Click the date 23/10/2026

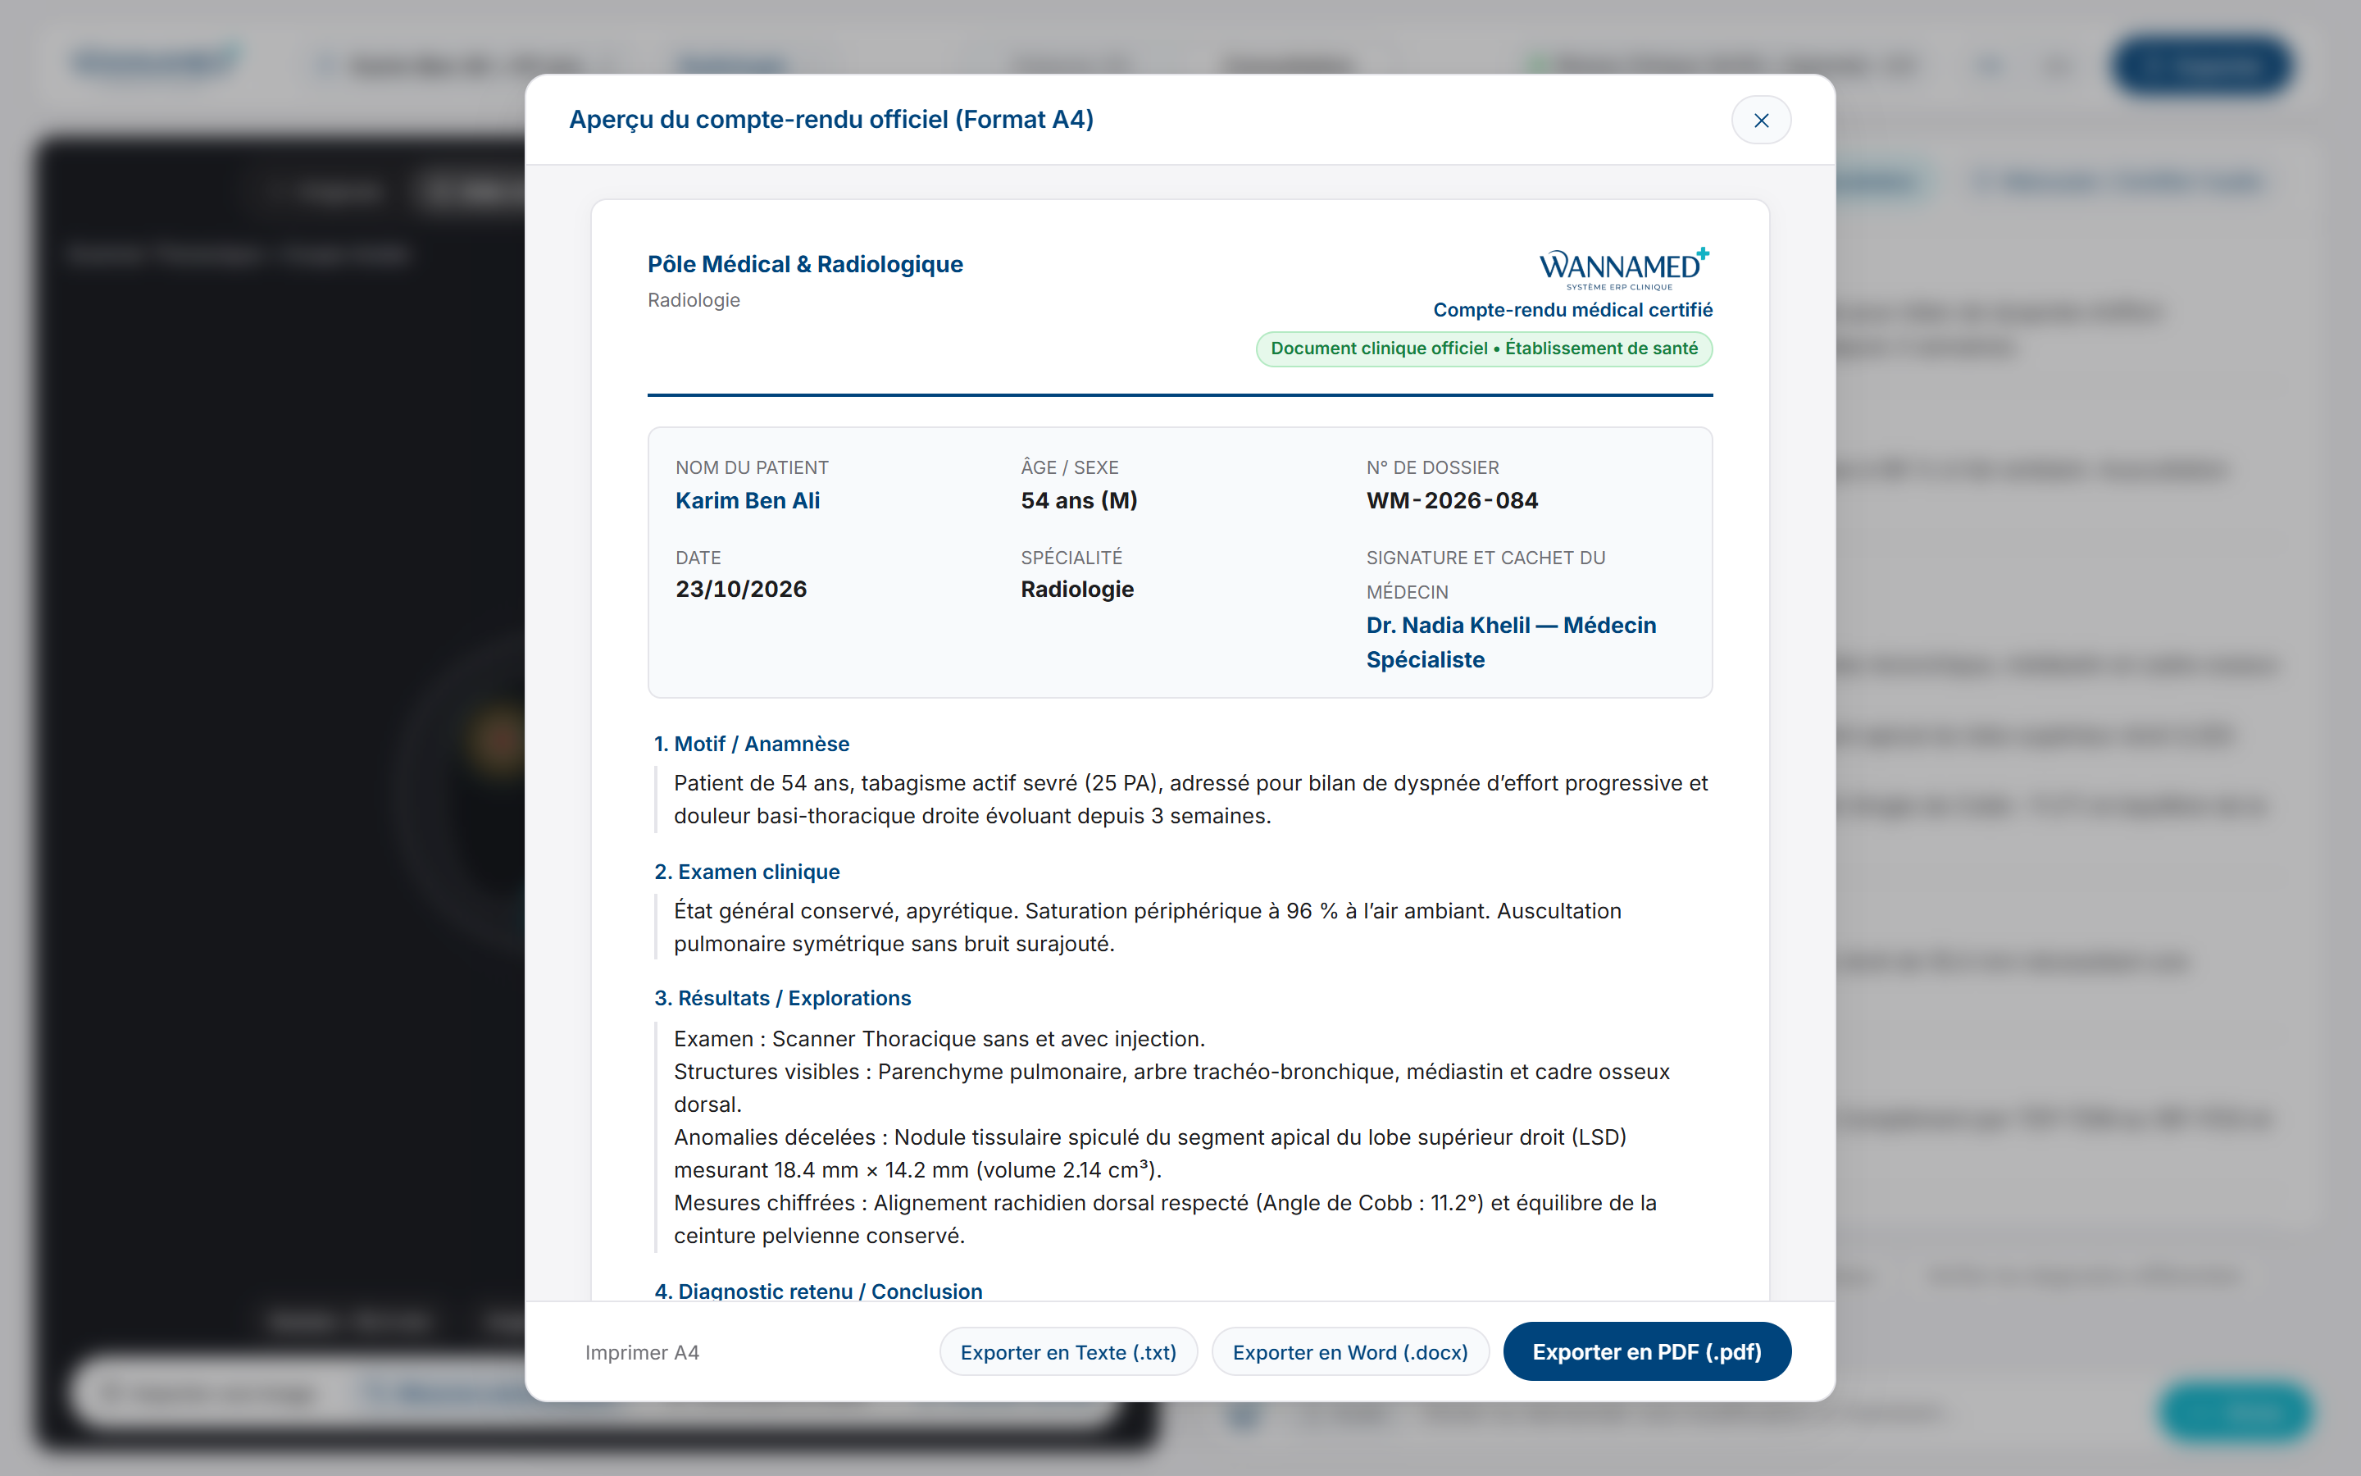point(740,590)
